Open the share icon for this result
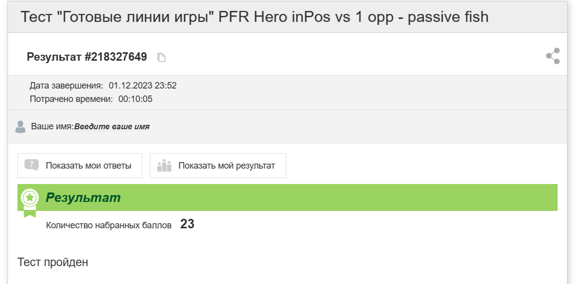The height and width of the screenshot is (284, 576). [553, 56]
